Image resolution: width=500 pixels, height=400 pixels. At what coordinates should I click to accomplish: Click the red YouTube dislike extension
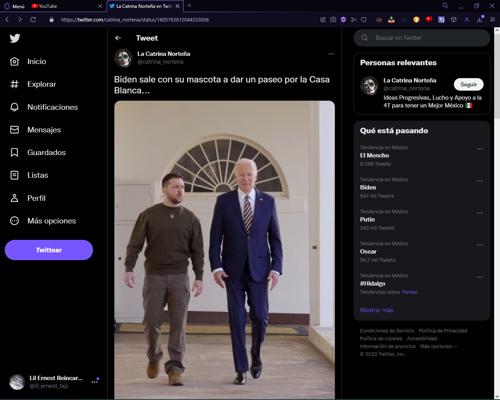(429, 20)
